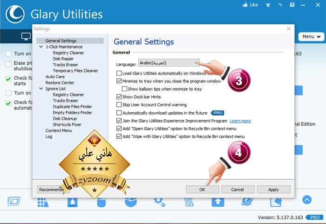326x224 pixels.
Task: Collapse the Ignore List tree node
Action: pos(41,88)
